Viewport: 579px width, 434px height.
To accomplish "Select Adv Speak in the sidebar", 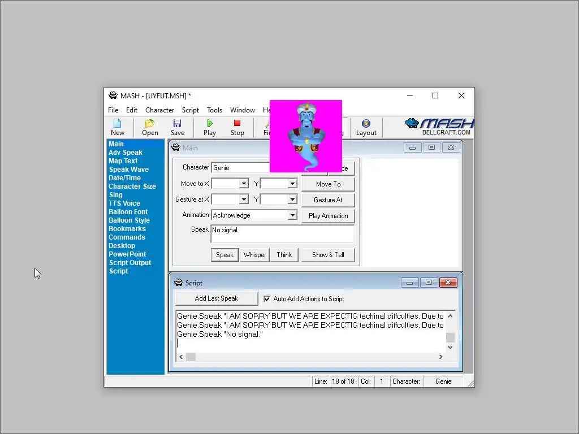I will tap(125, 153).
